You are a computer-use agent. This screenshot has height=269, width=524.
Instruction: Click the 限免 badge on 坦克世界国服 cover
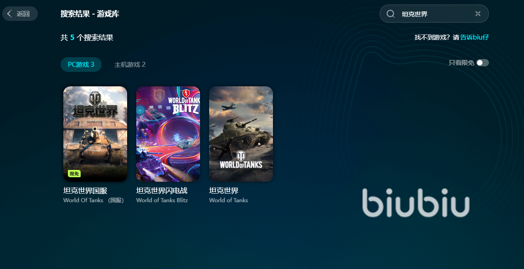[x=74, y=174]
